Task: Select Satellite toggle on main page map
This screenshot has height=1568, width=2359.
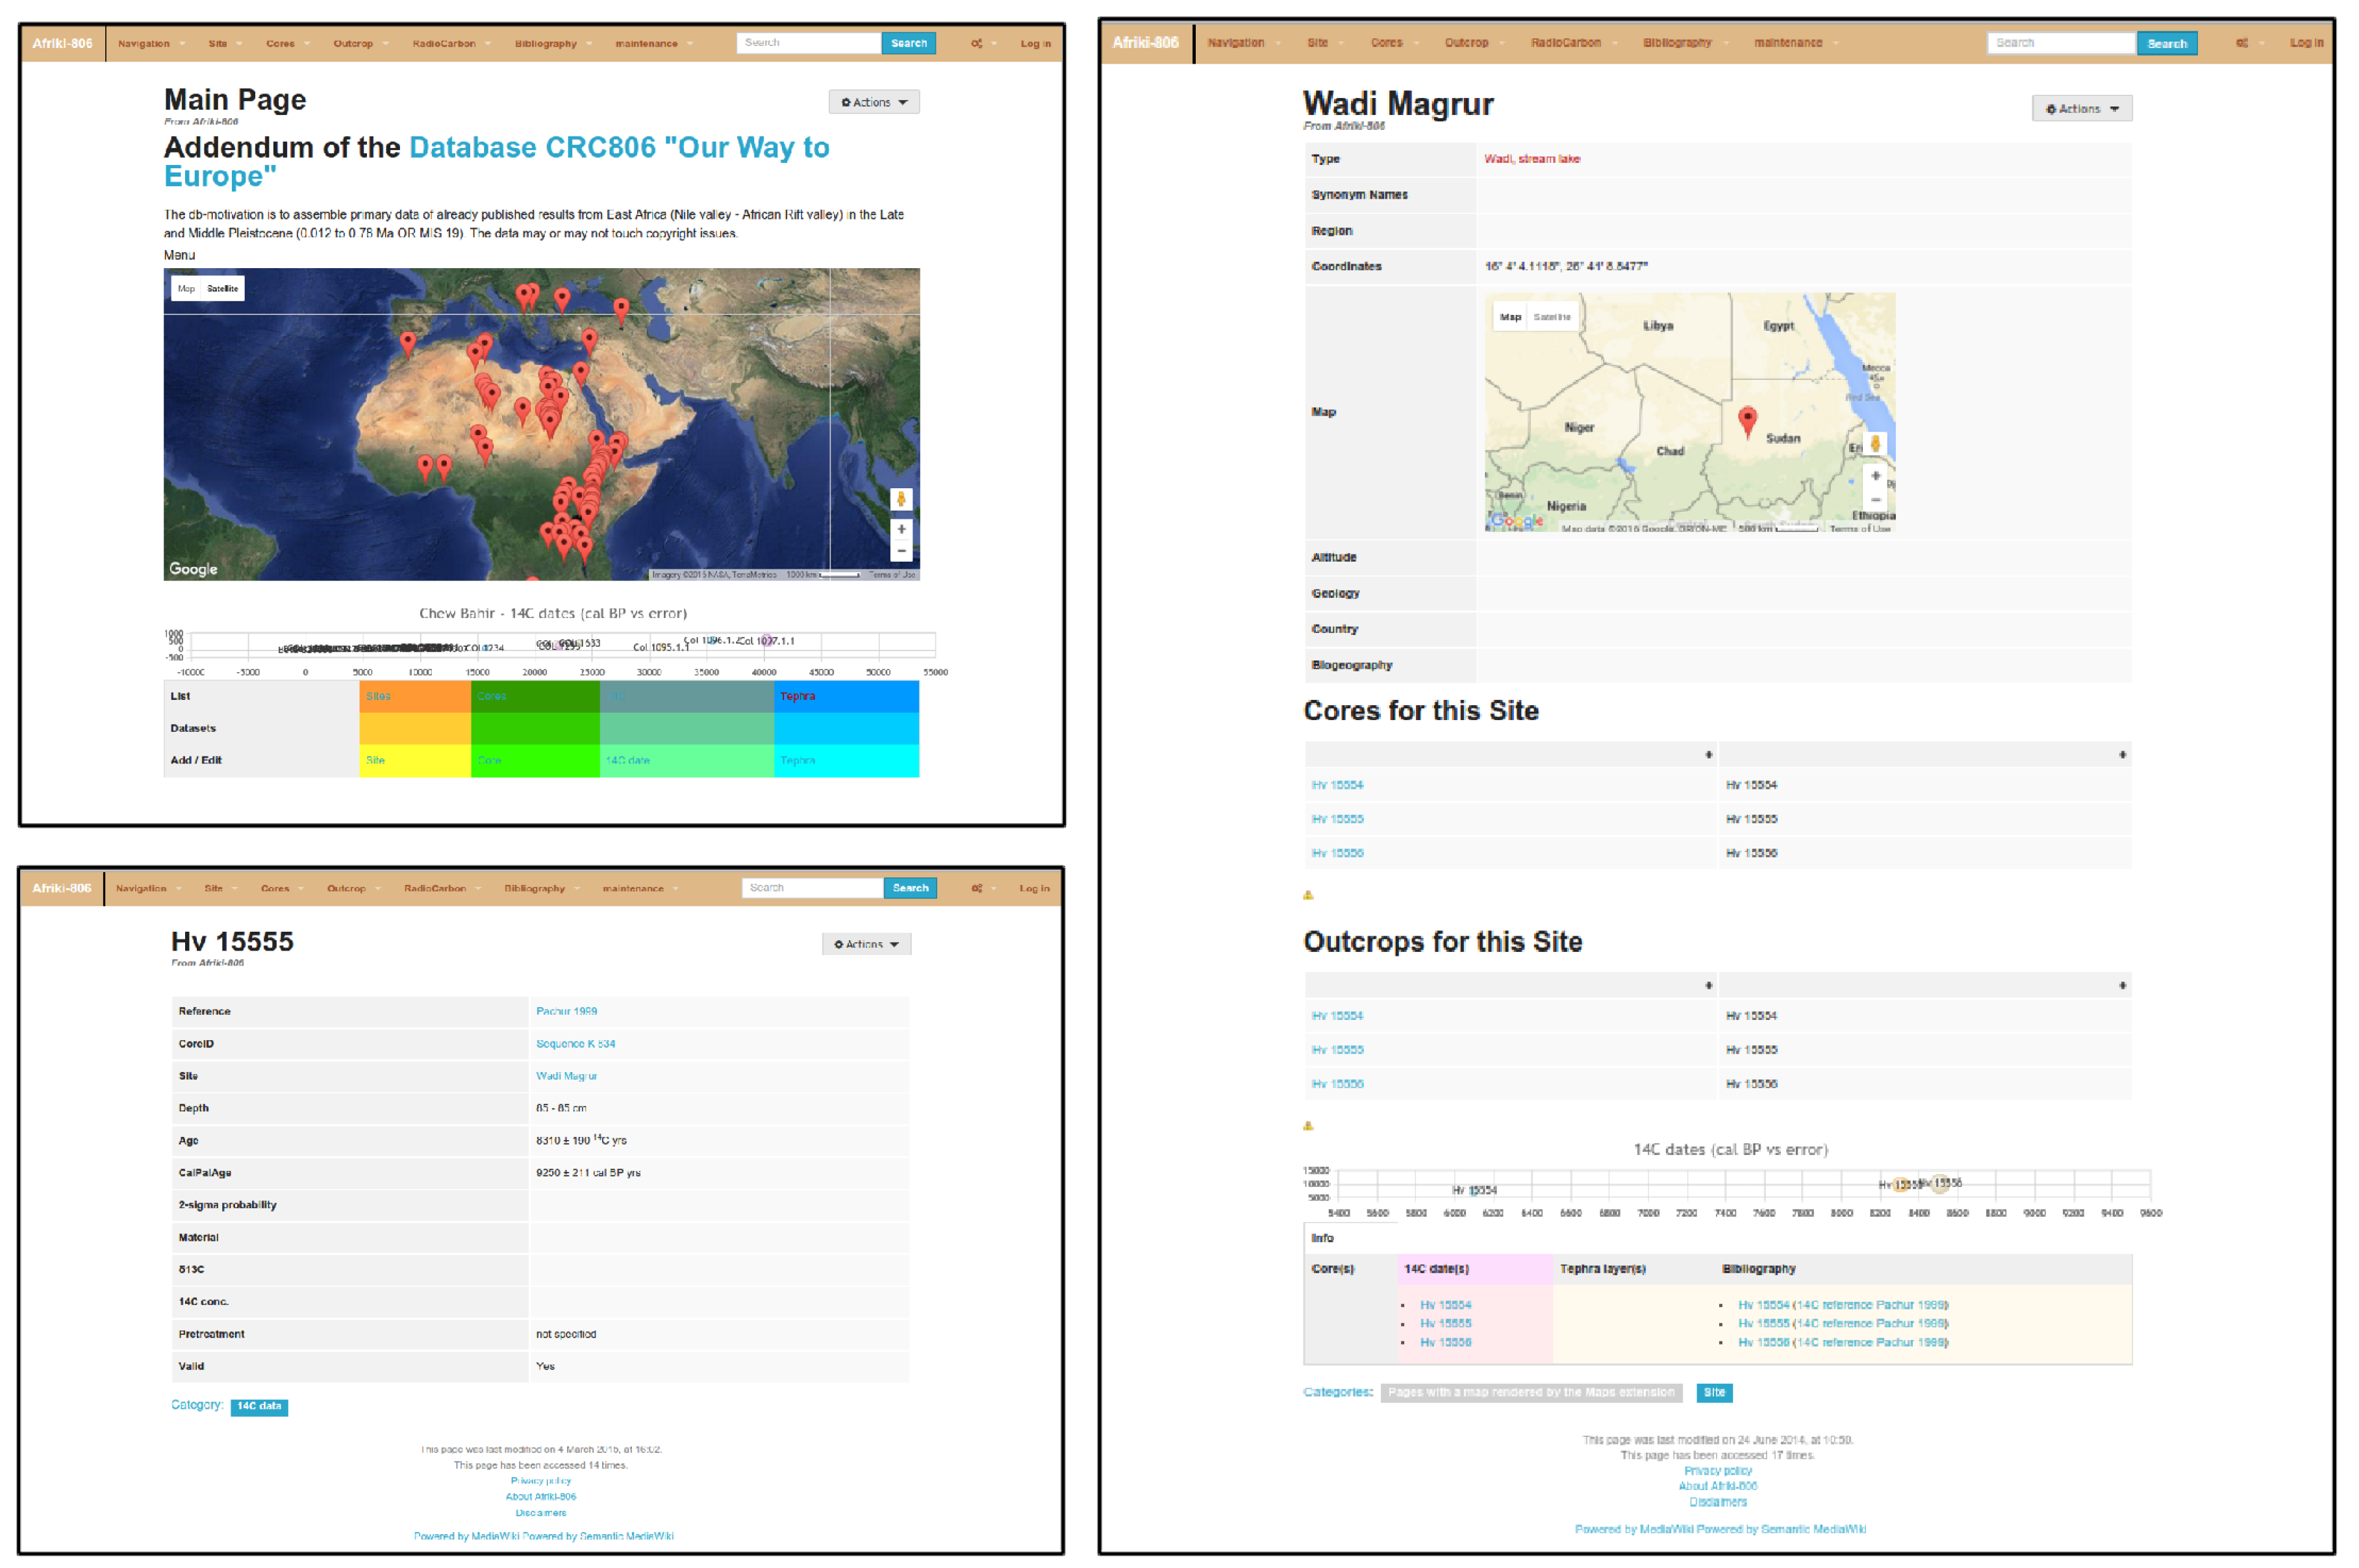Action: [x=223, y=289]
